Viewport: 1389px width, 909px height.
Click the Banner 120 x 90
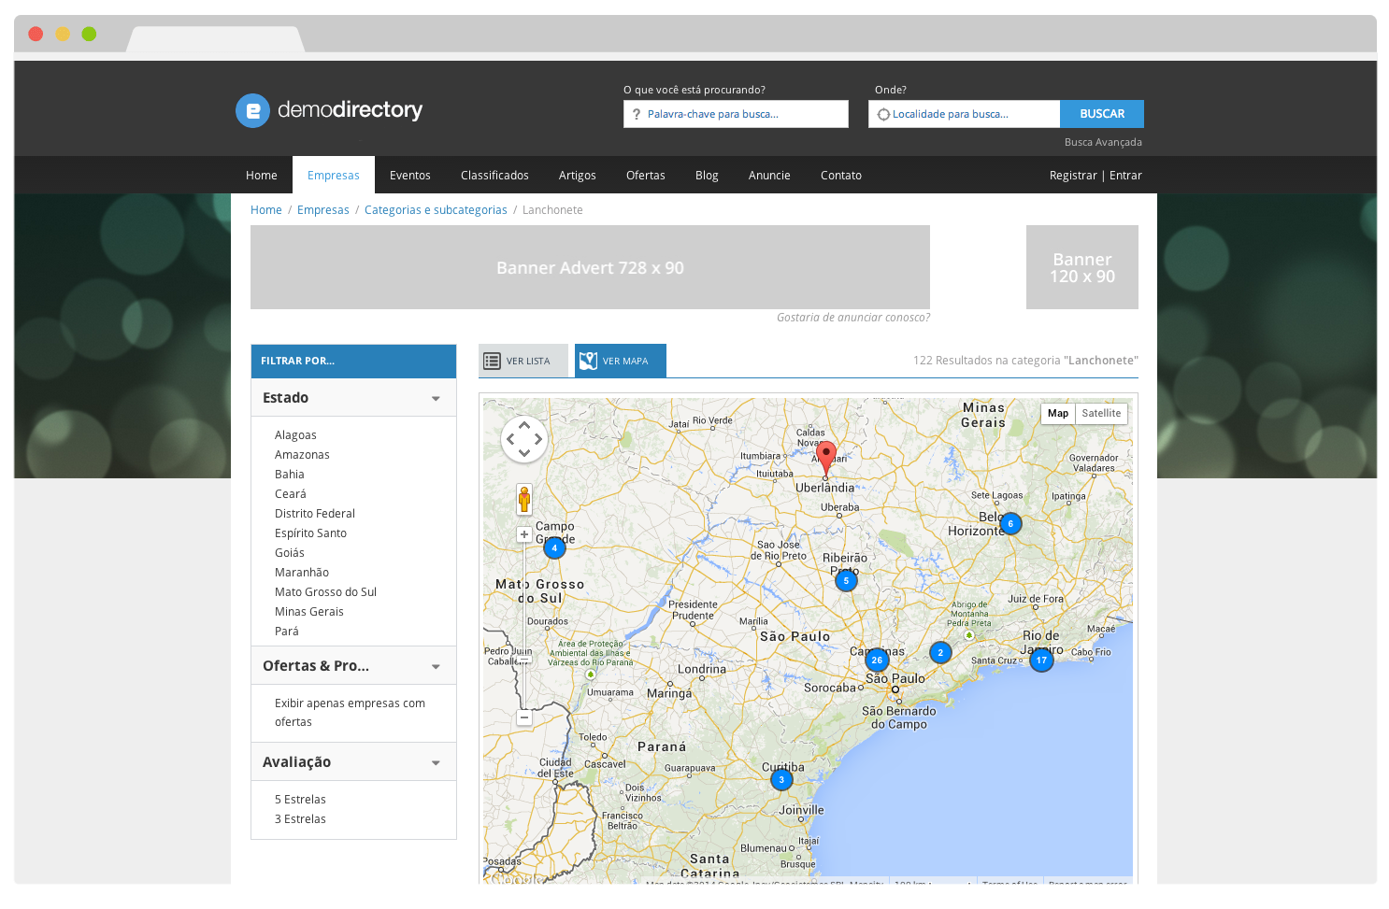[1082, 267]
